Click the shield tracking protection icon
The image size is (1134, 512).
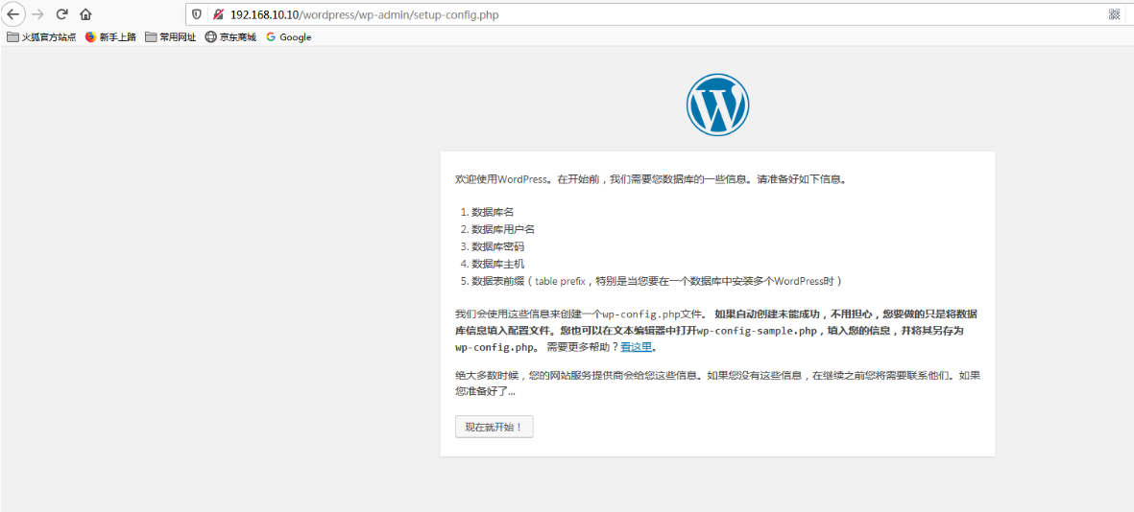(196, 14)
